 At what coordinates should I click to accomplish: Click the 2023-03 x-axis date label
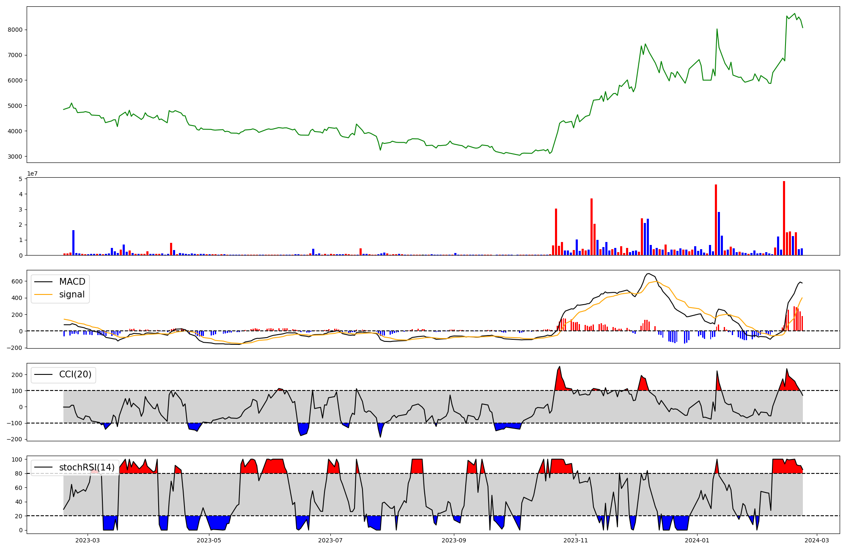click(88, 540)
